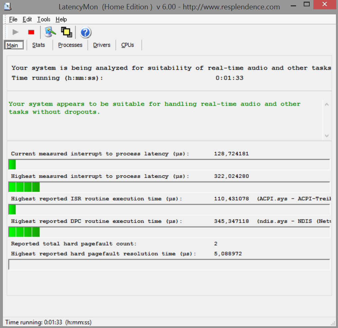Stop monitoring with the red square button
Screen dimensions: 338x328
pos(31,32)
